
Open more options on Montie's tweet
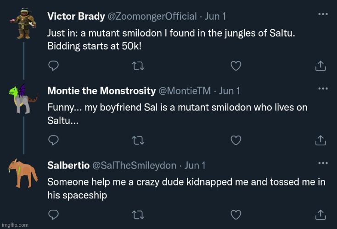[x=323, y=88]
